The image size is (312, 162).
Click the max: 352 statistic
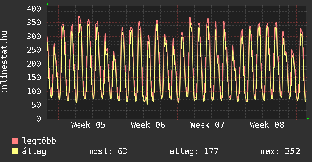pyautogui.click(x=280, y=151)
